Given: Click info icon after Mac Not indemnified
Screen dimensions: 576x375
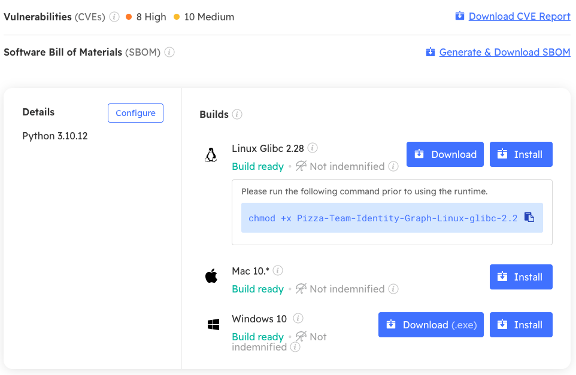Looking at the screenshot, I should (393, 289).
